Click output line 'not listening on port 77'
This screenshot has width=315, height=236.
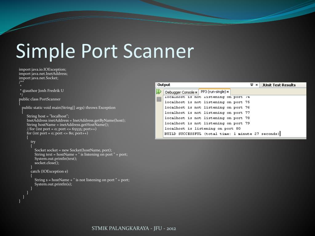[207, 113]
